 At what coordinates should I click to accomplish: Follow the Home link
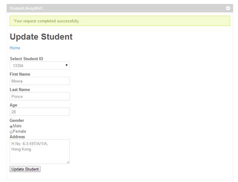pos(15,48)
